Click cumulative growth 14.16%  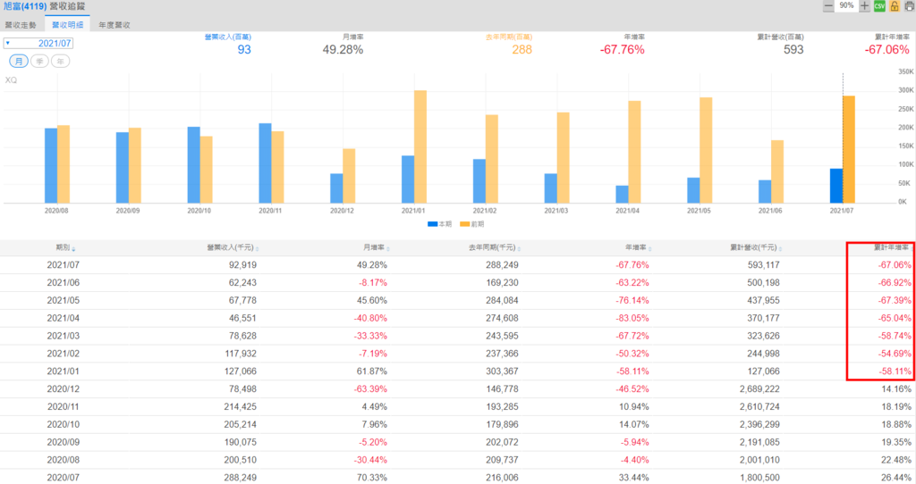(896, 389)
